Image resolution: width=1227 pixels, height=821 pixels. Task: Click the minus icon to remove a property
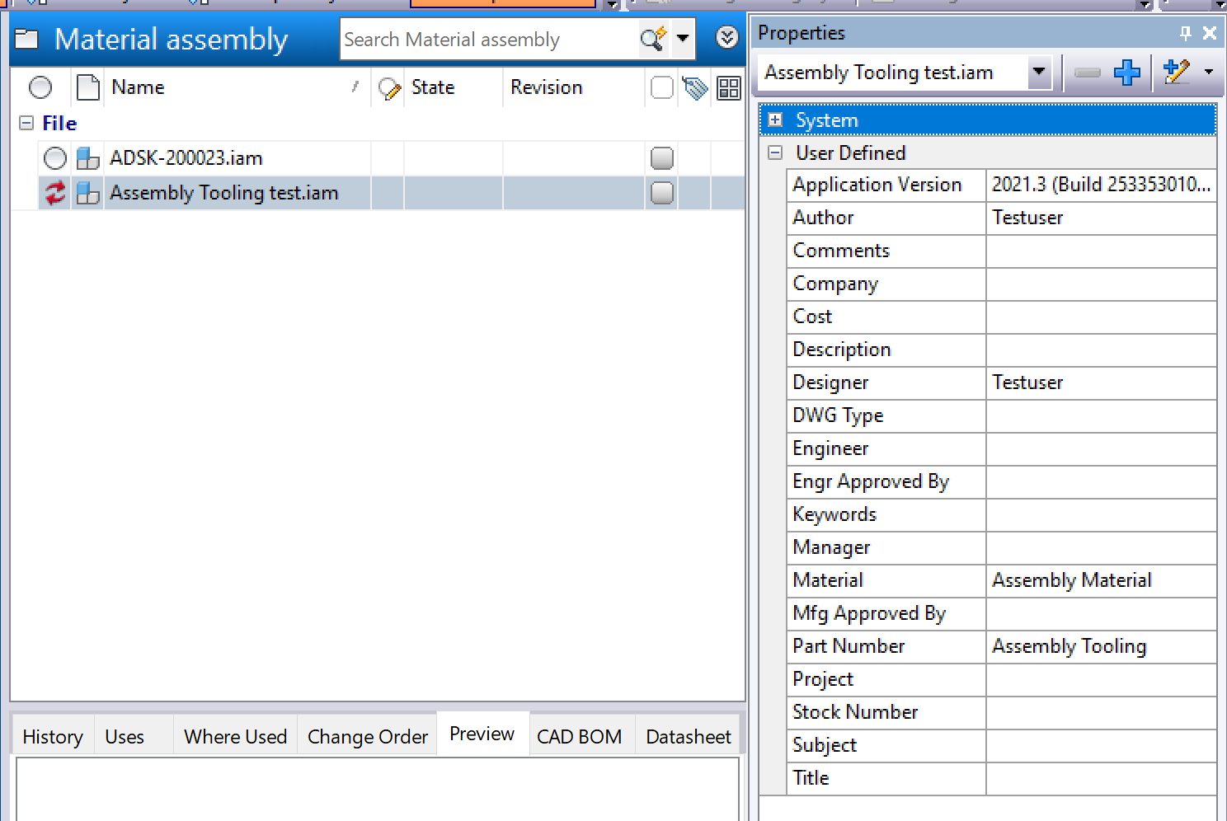(x=1087, y=73)
